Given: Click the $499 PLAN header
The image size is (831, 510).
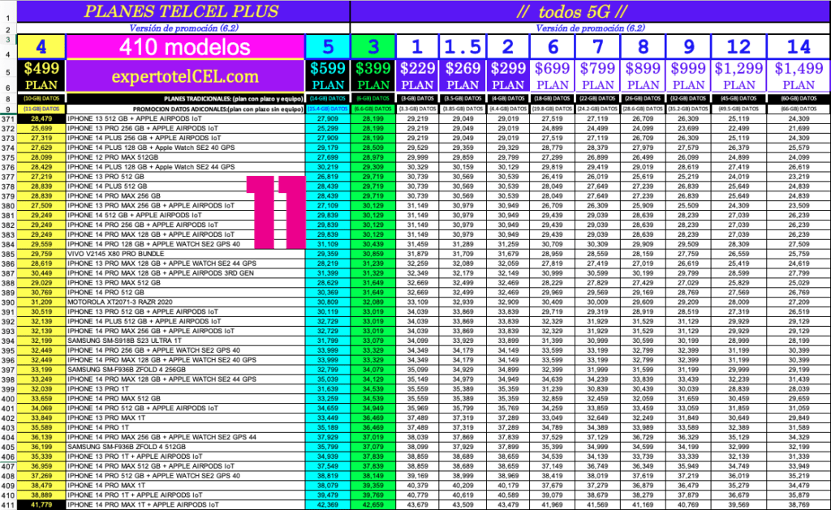Looking at the screenshot, I should (x=41, y=75).
